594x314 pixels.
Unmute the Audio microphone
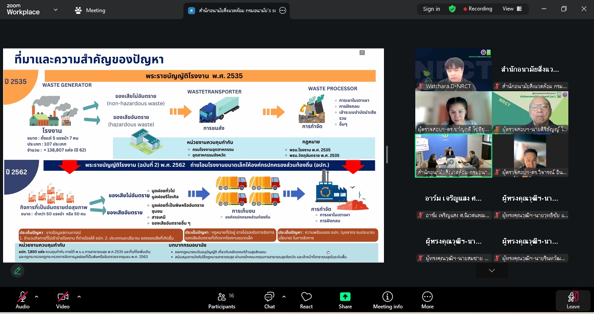pos(23,300)
